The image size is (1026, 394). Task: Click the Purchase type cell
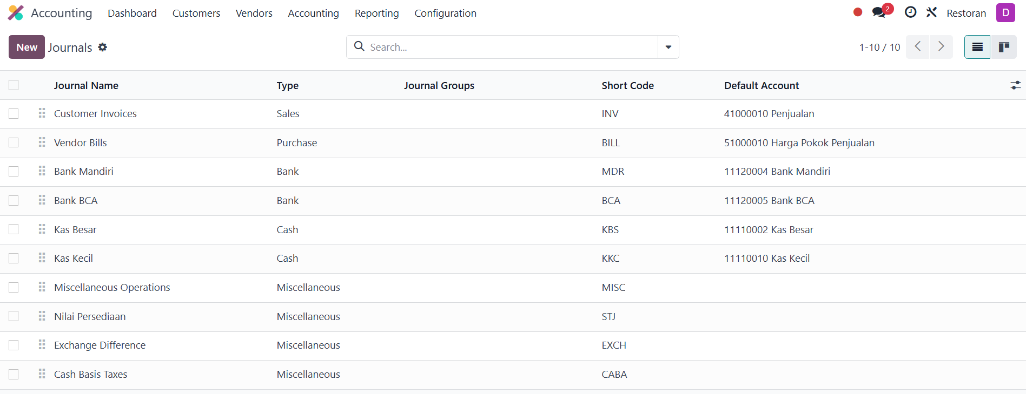297,142
